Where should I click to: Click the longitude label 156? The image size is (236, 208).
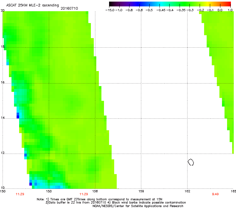(x=95, y=191)
